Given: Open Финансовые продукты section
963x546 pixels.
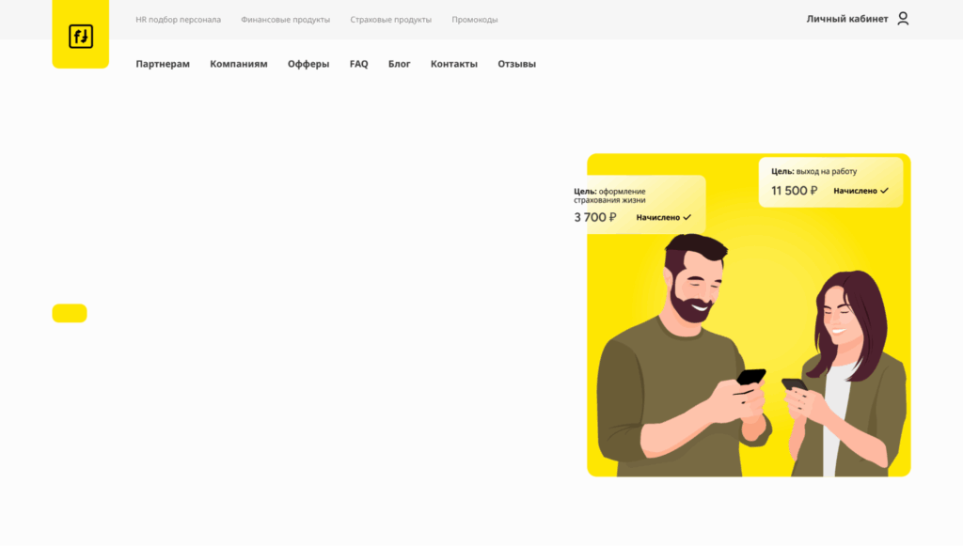Looking at the screenshot, I should 285,20.
